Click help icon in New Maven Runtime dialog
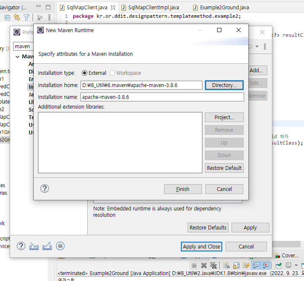Screen dimensions: 304x281 45,188
